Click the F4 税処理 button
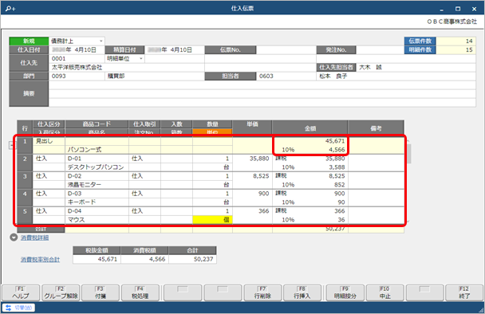The image size is (485, 314). click(140, 292)
